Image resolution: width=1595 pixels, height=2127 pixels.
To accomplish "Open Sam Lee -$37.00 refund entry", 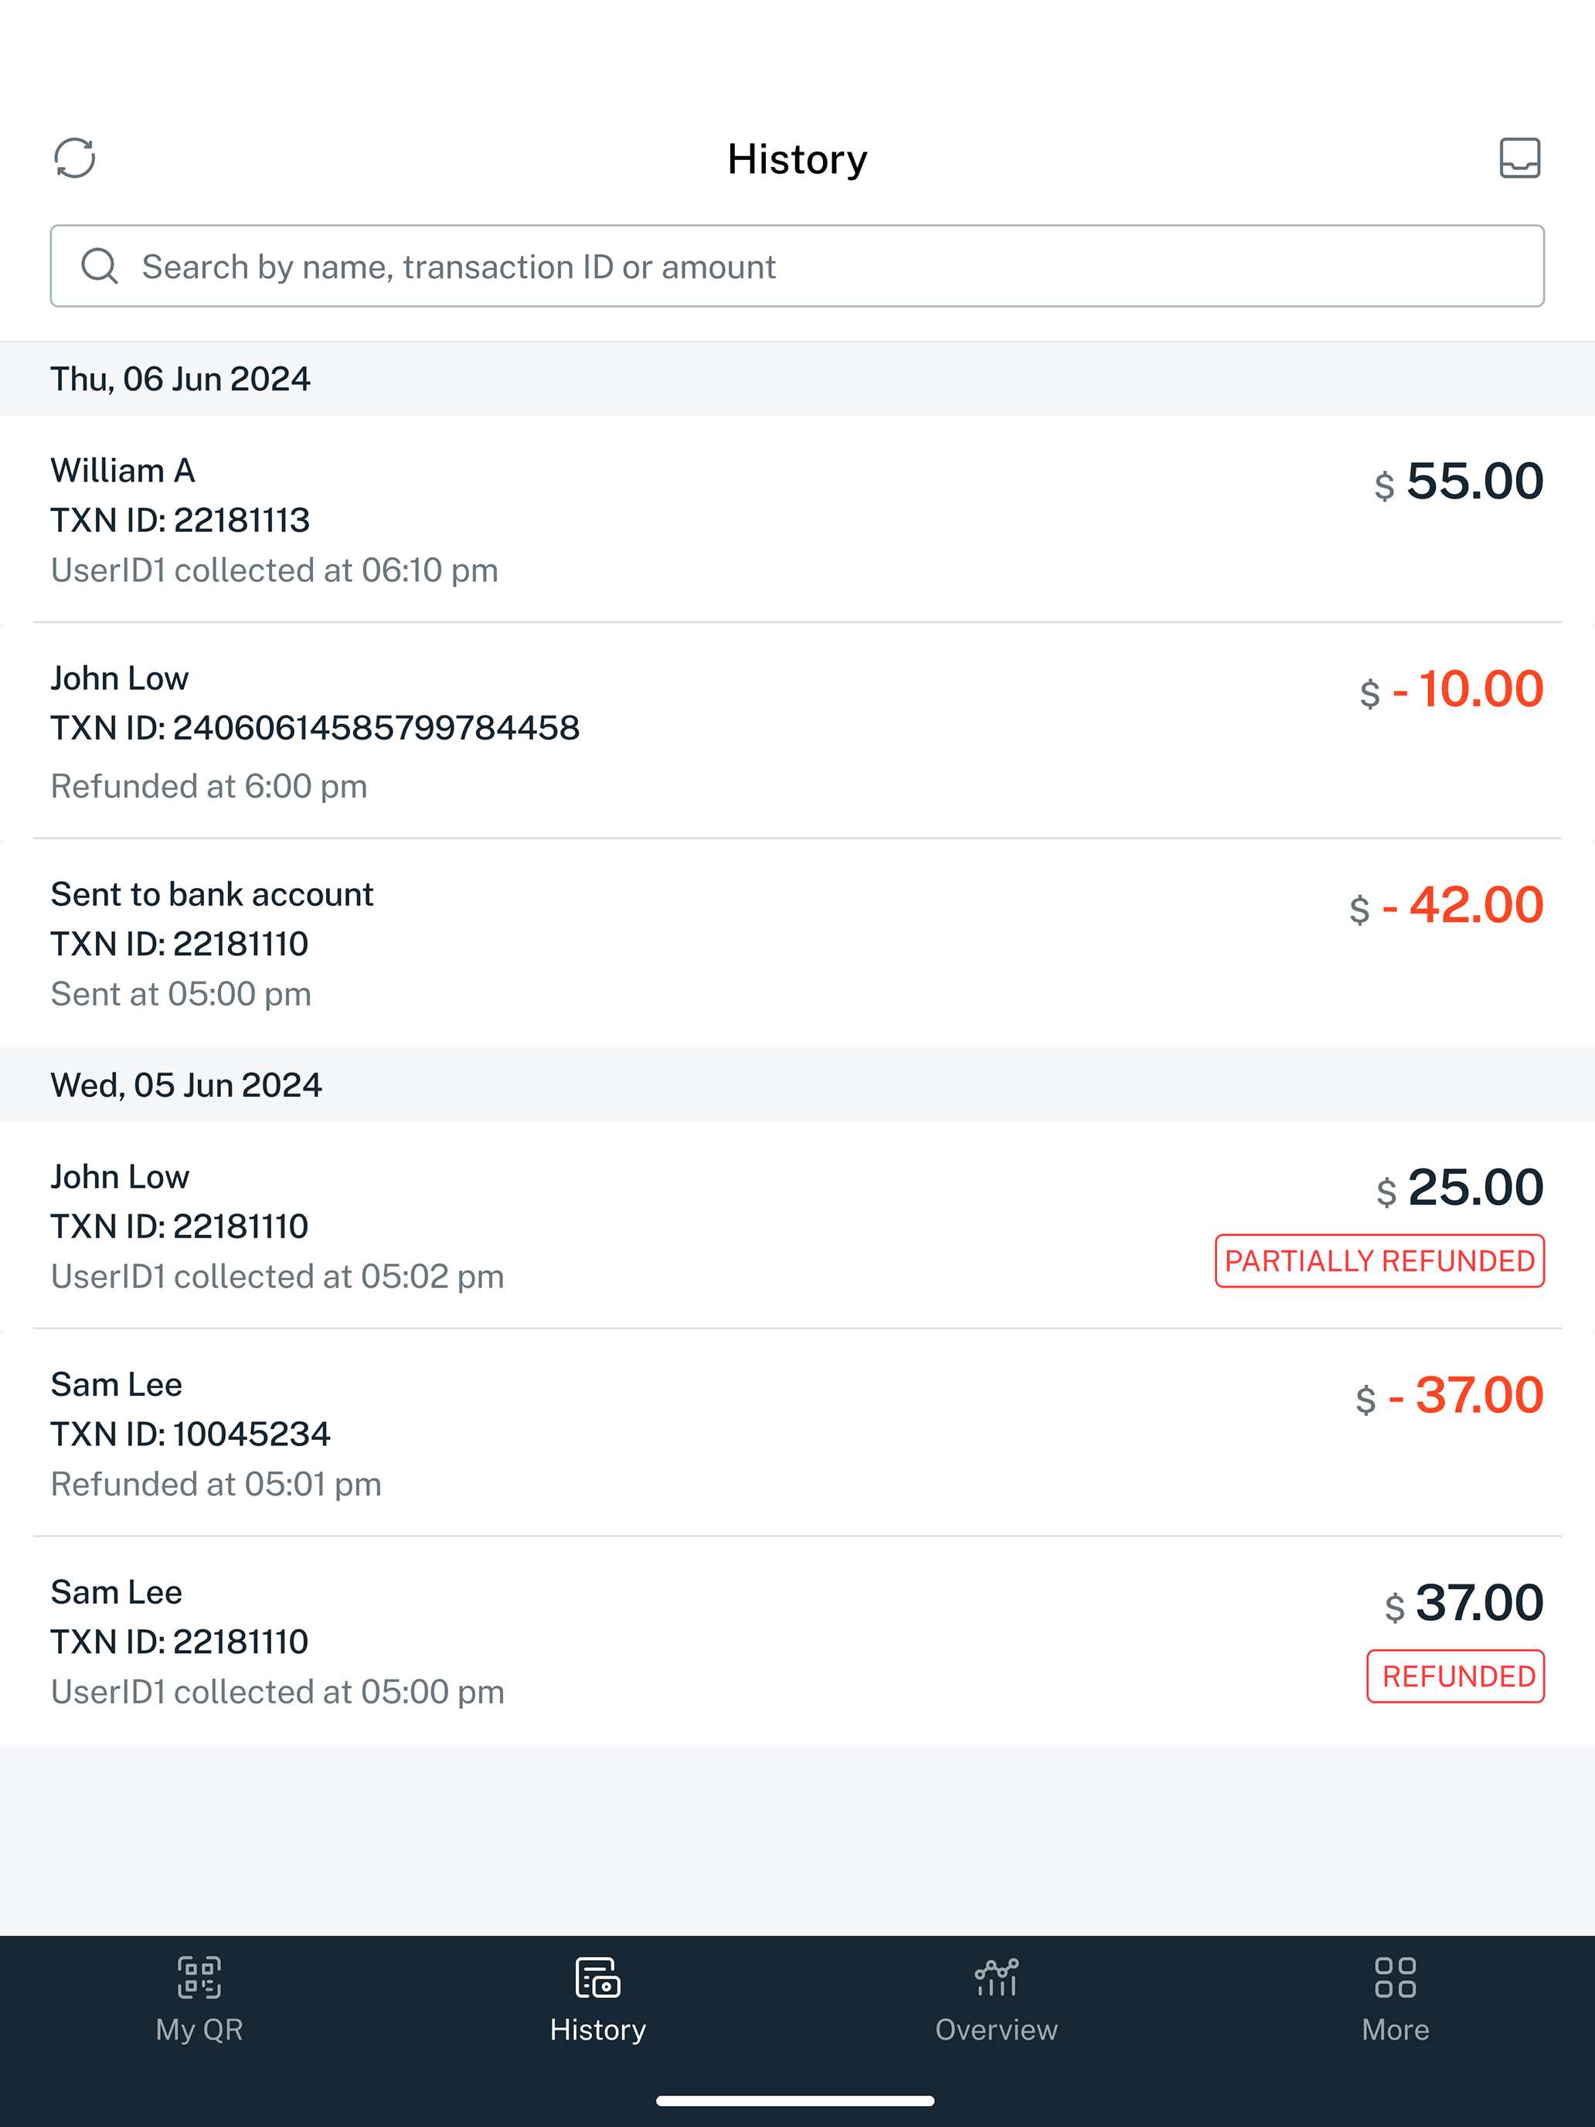I will [797, 1434].
